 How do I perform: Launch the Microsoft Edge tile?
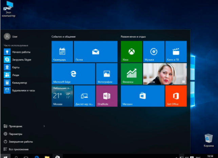coord(74,74)
